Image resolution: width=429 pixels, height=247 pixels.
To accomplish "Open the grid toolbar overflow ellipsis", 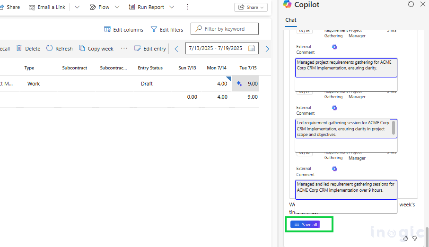I will tap(124, 48).
